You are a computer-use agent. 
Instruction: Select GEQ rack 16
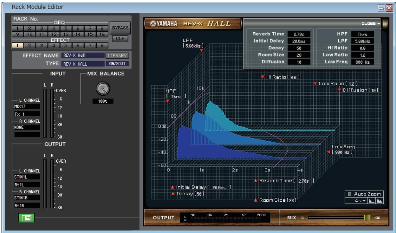(x=102, y=34)
